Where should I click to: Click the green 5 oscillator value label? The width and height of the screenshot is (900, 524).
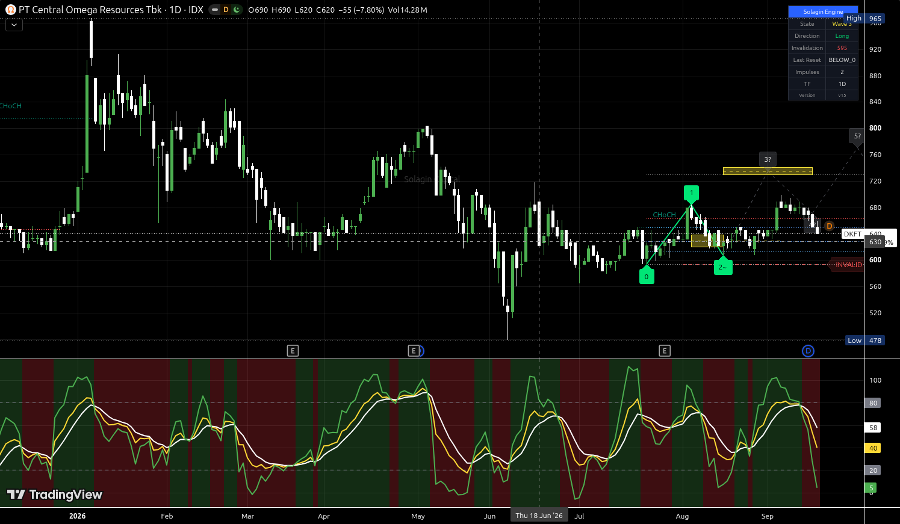pyautogui.click(x=871, y=488)
